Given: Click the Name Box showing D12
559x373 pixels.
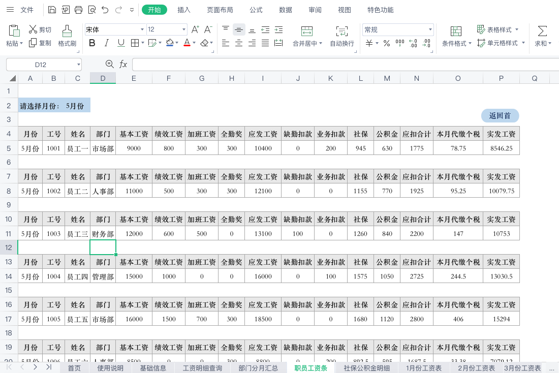Looking at the screenshot, I should [x=41, y=65].
